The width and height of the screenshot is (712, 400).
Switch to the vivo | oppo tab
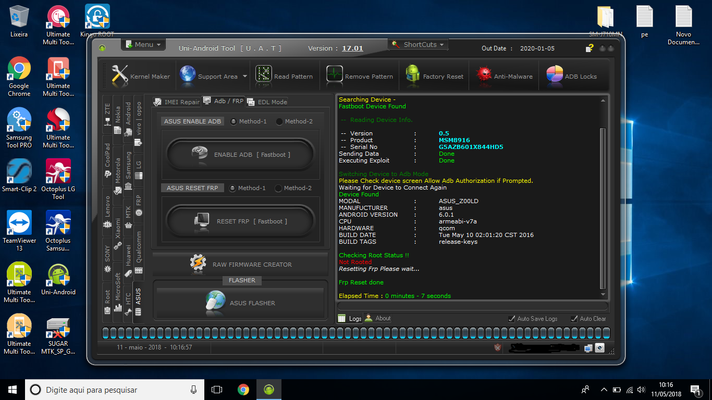click(x=139, y=124)
